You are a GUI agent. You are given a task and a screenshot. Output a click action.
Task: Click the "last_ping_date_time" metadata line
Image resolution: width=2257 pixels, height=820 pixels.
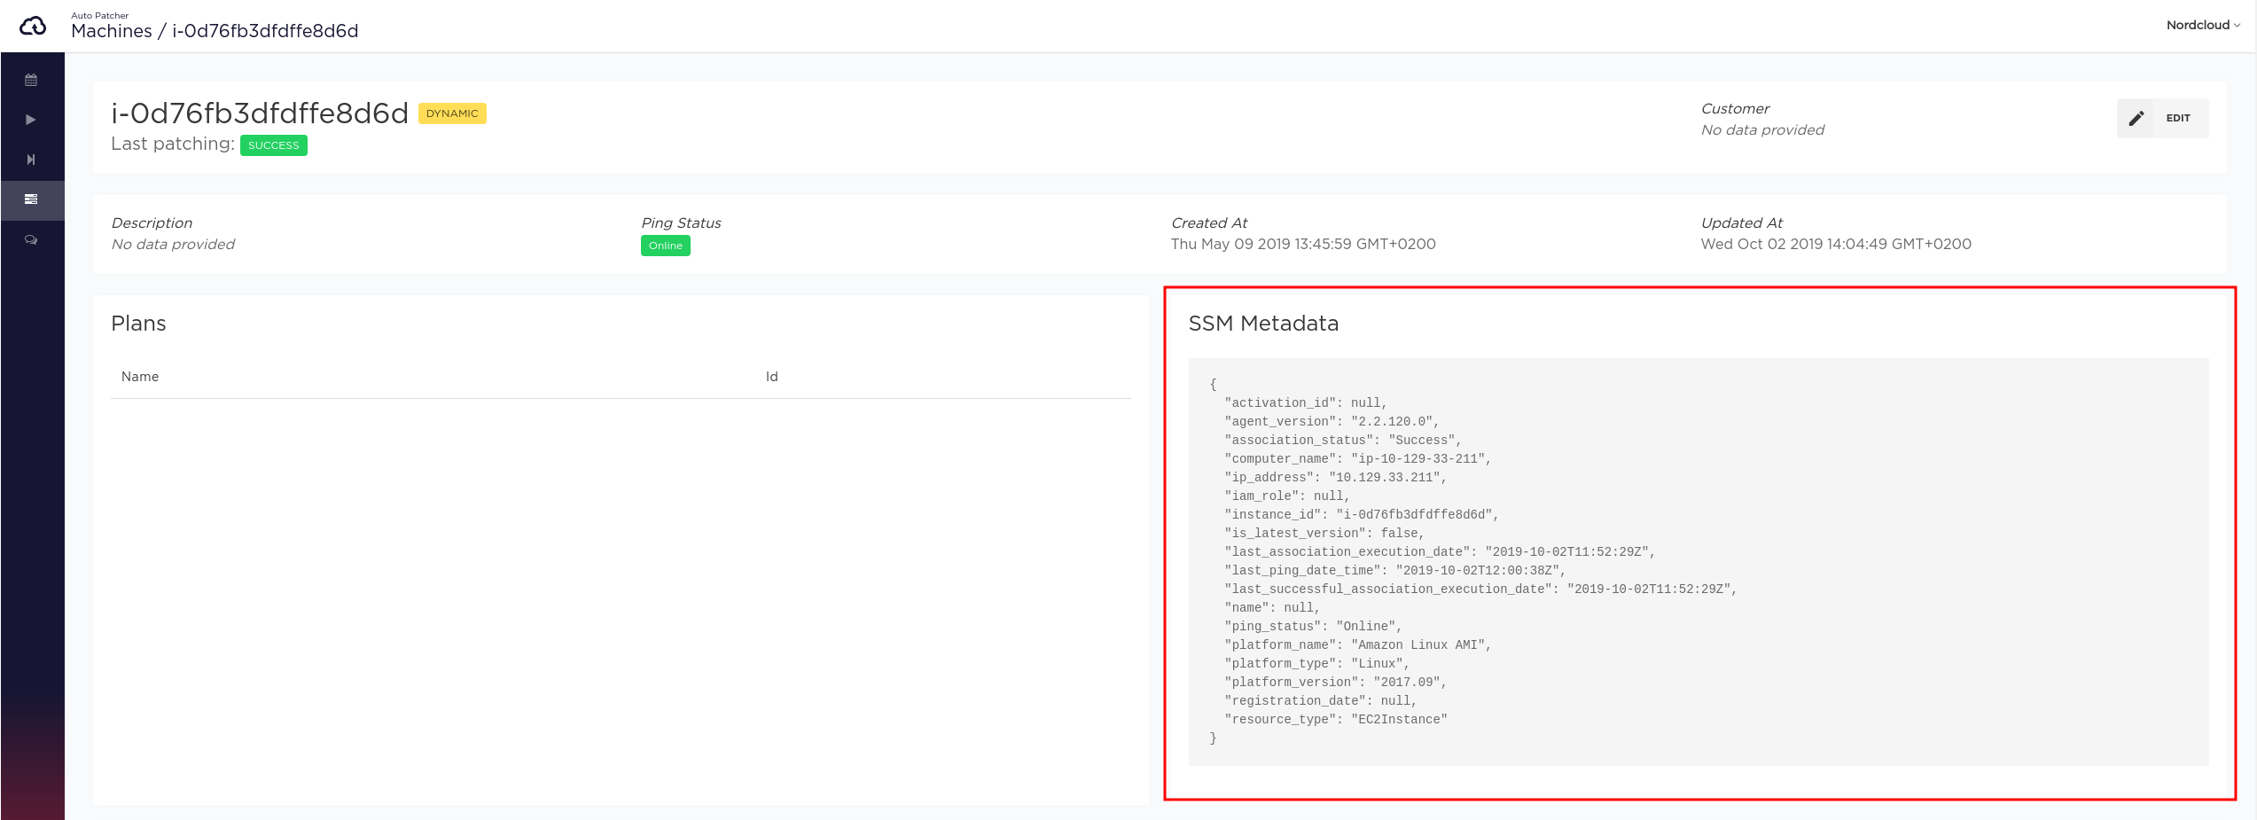tap(1395, 571)
